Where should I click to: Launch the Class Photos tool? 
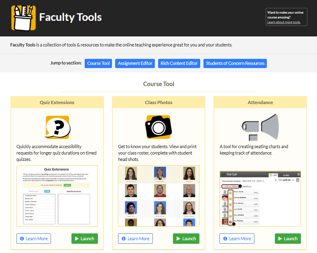point(186,239)
